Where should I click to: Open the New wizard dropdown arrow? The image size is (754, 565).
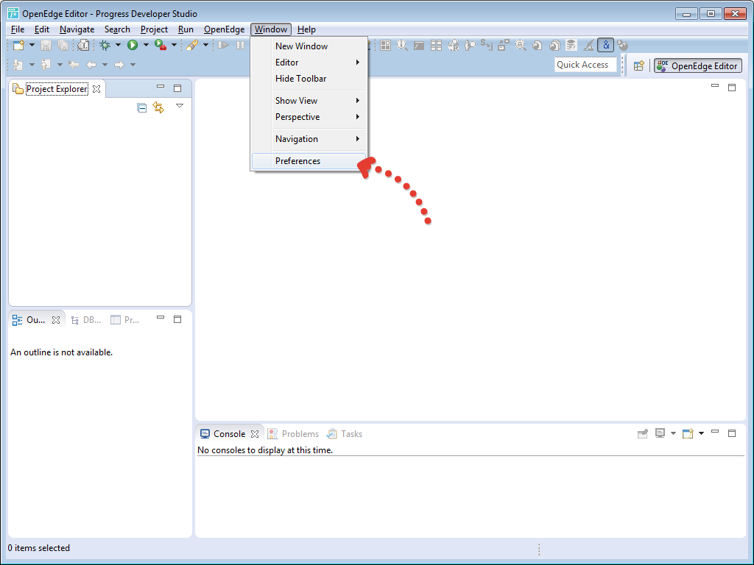[x=32, y=45]
